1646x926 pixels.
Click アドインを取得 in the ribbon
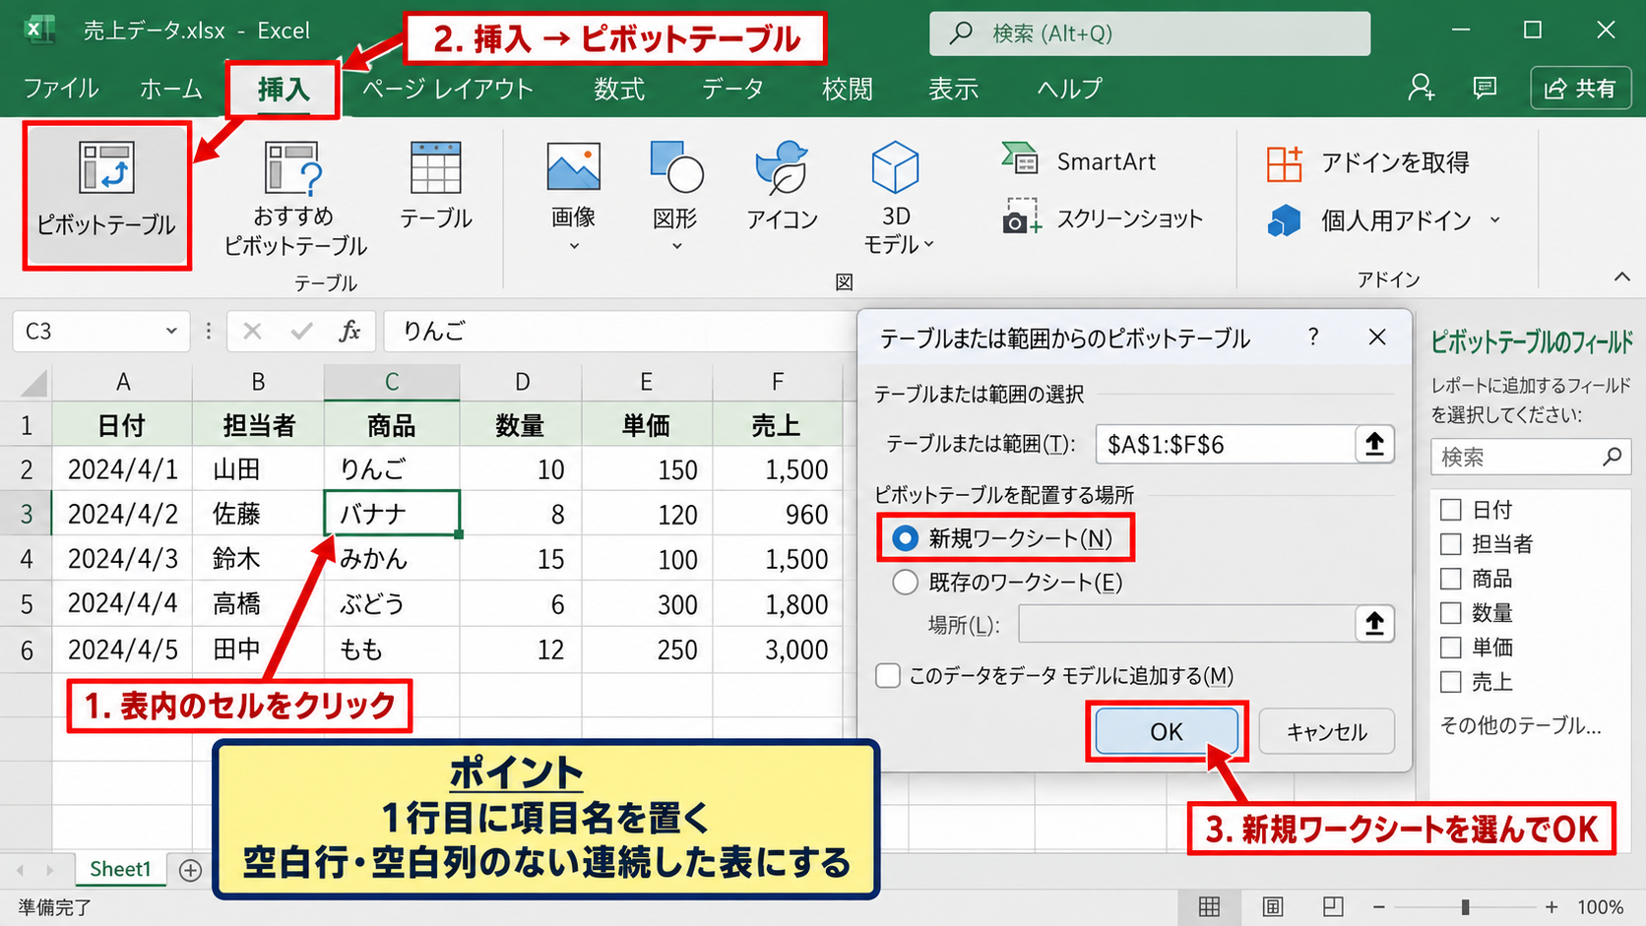tap(1368, 163)
